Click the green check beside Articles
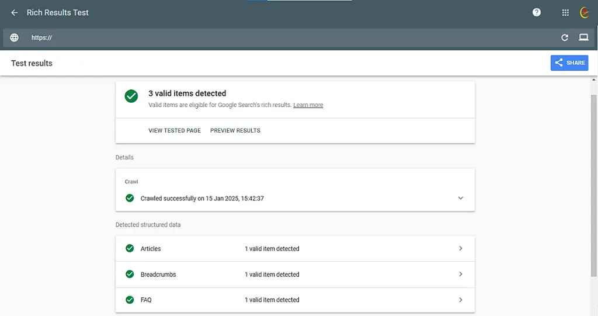 pos(130,248)
